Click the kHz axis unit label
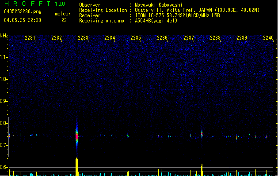This screenshot has height=176, width=278. [x=4, y=36]
